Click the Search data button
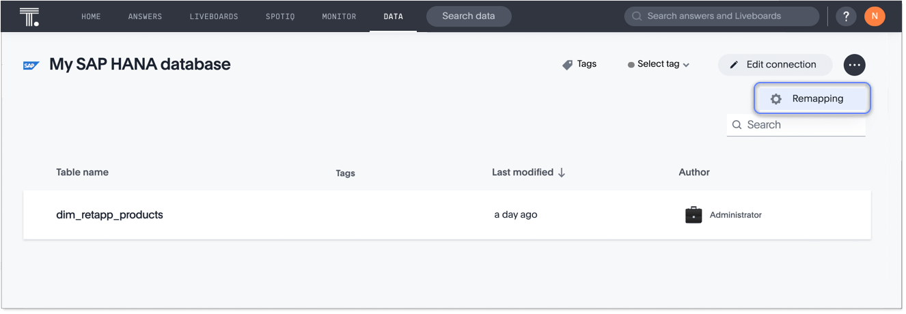The image size is (906, 314). click(x=469, y=16)
